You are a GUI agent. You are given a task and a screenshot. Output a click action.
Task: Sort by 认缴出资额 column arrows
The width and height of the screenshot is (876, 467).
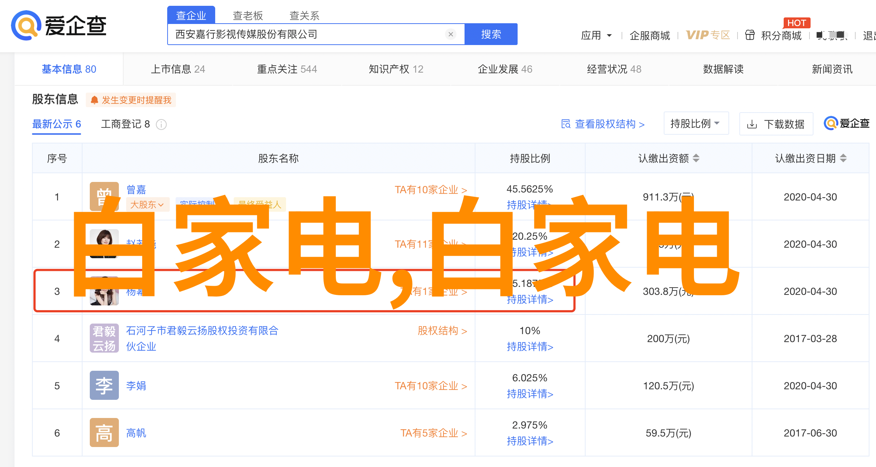[x=696, y=158]
